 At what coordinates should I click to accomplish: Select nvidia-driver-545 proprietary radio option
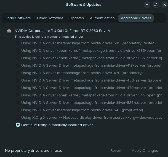tap(18, 110)
